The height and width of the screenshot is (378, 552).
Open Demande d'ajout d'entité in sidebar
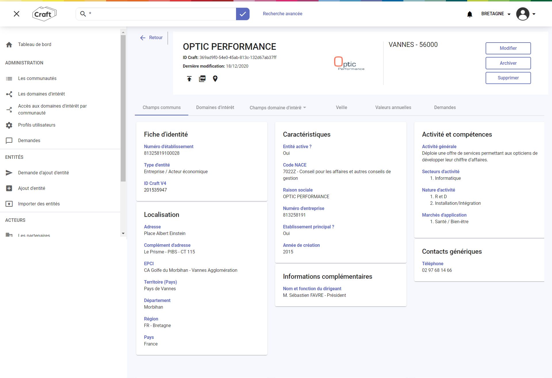(x=43, y=173)
